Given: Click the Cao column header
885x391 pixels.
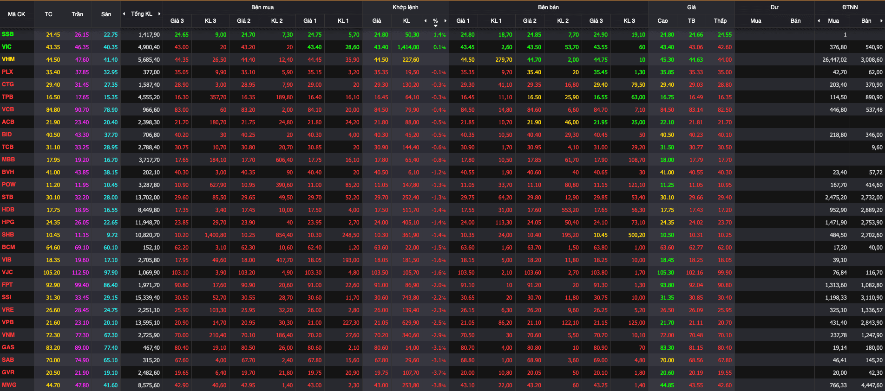Looking at the screenshot, I should point(663,21).
